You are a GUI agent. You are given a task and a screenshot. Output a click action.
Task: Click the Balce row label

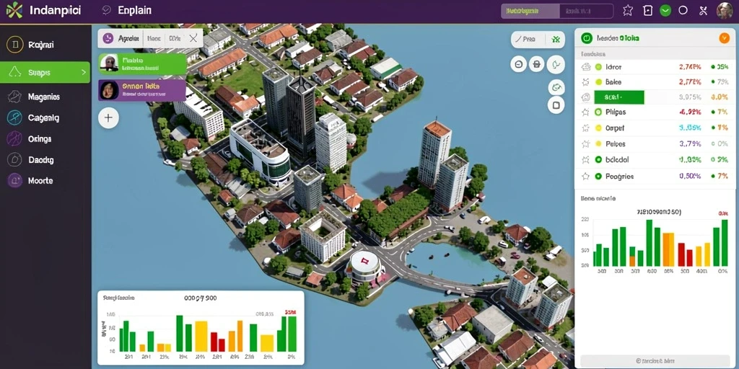point(613,82)
